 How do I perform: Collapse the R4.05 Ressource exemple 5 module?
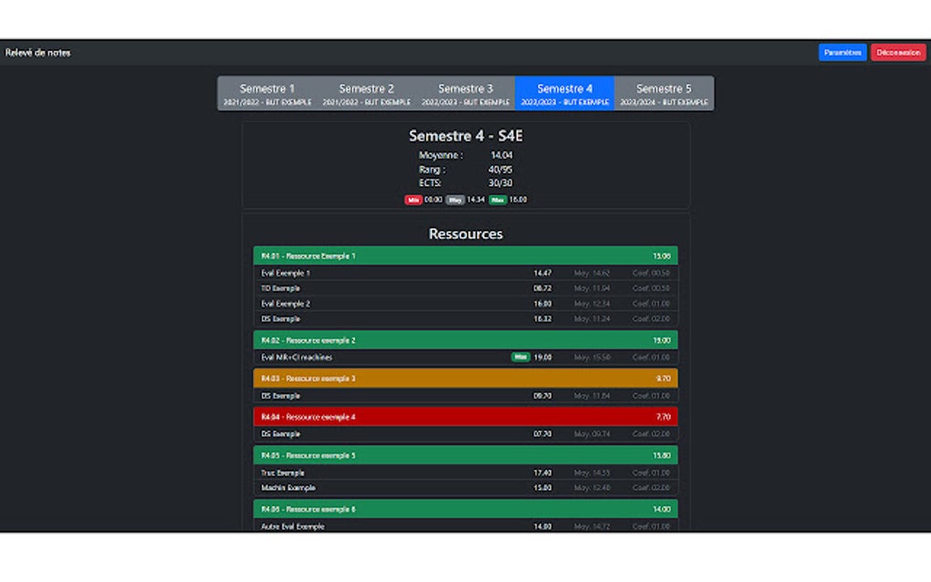point(465,455)
